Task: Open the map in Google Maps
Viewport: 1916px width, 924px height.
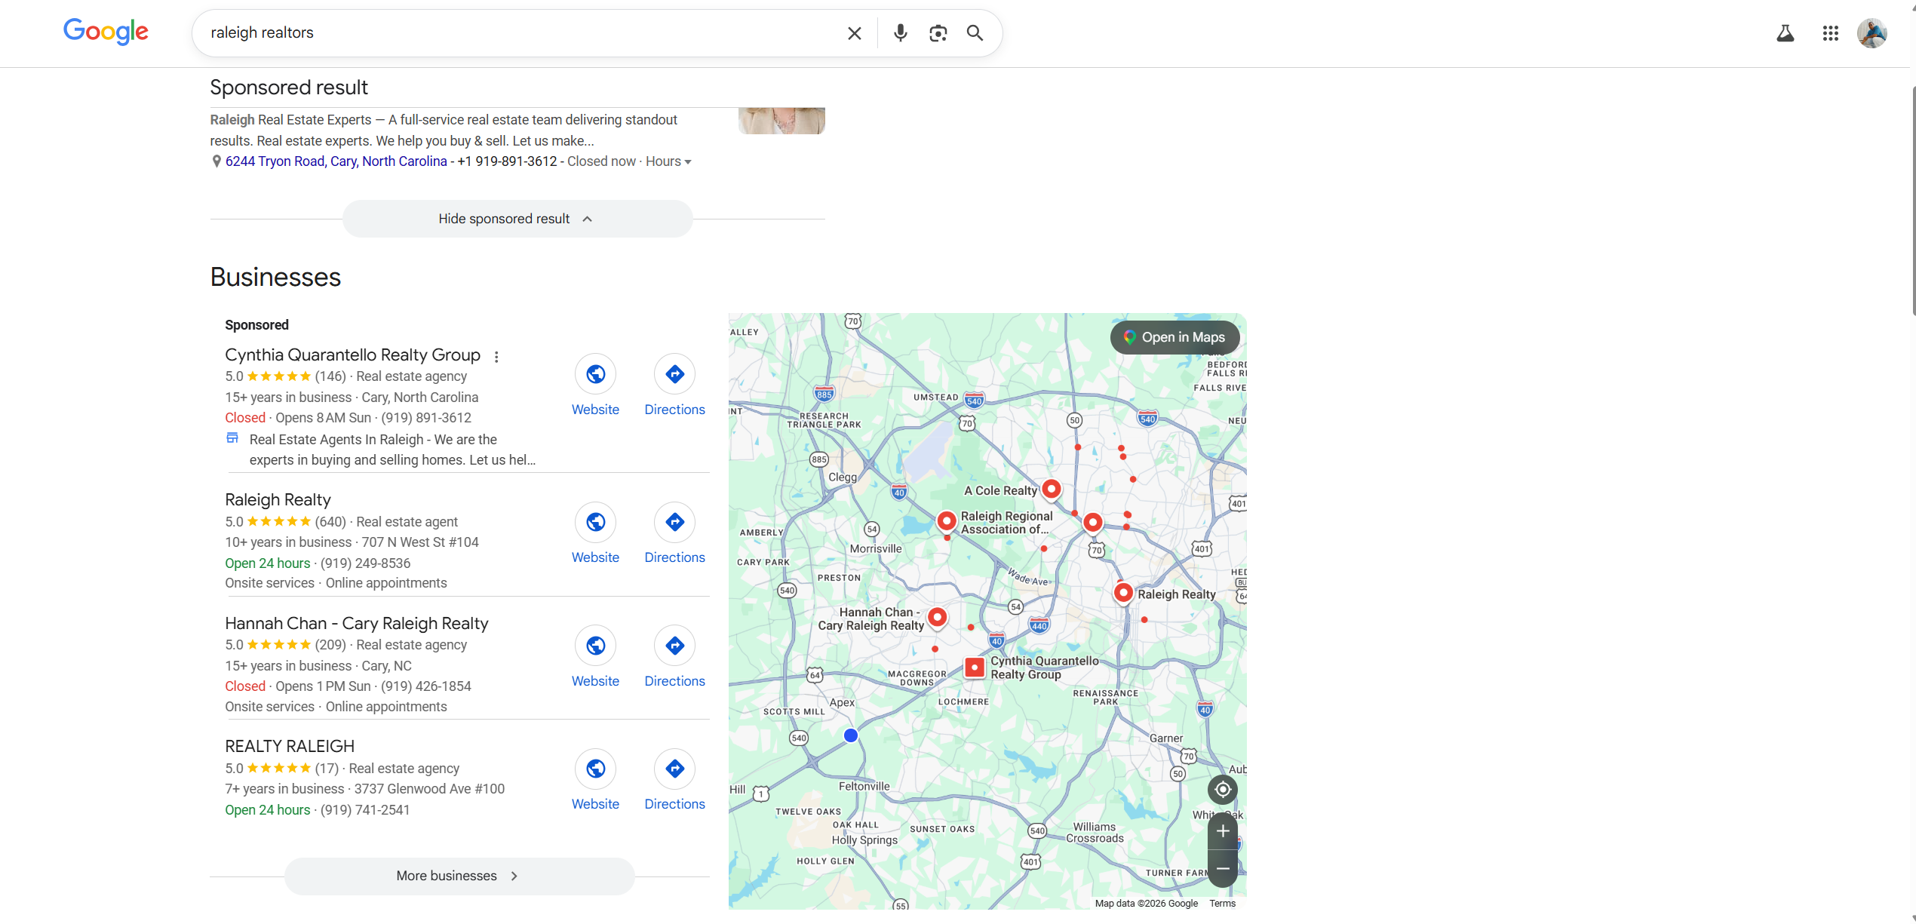Action: tap(1174, 337)
